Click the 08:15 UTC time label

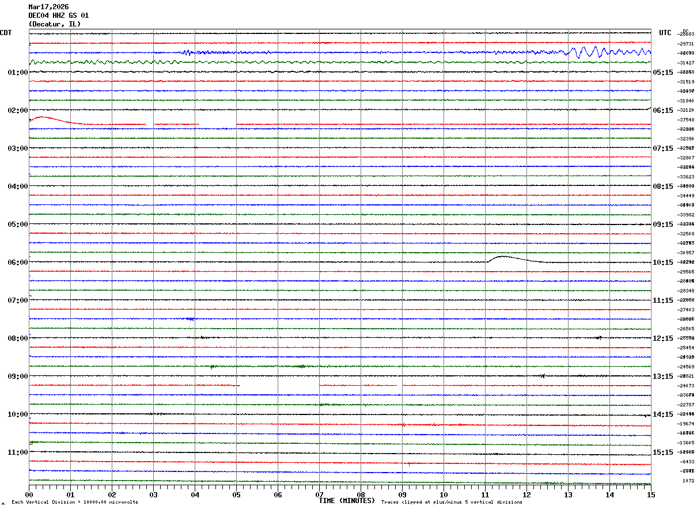[x=663, y=187]
